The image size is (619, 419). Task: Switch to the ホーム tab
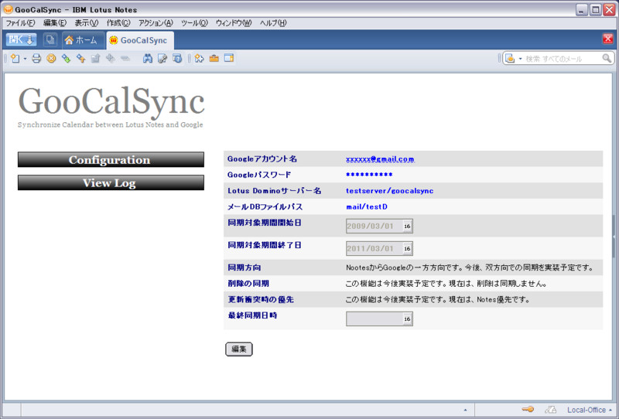pos(81,40)
